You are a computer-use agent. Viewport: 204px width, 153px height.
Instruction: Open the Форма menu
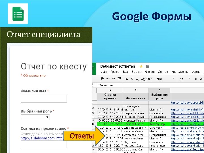pos(196,72)
